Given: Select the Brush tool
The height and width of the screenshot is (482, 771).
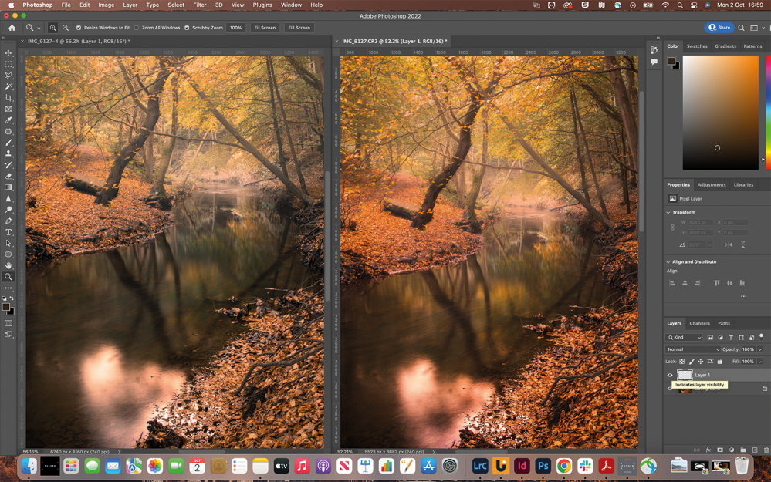Looking at the screenshot, I should (x=8, y=143).
